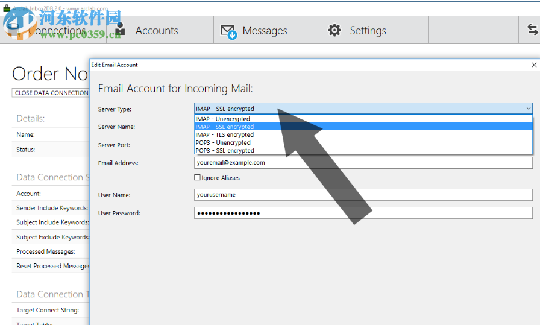Click the swap arrows icon in toolbar
Viewport: 540px width, 325px height.
[532, 30]
